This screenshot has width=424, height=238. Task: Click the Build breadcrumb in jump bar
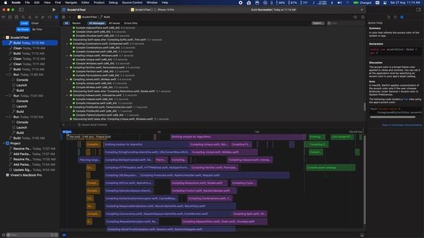[105, 17]
